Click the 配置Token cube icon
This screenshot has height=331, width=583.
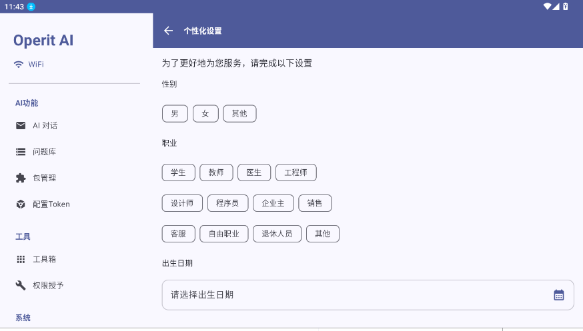[21, 204]
